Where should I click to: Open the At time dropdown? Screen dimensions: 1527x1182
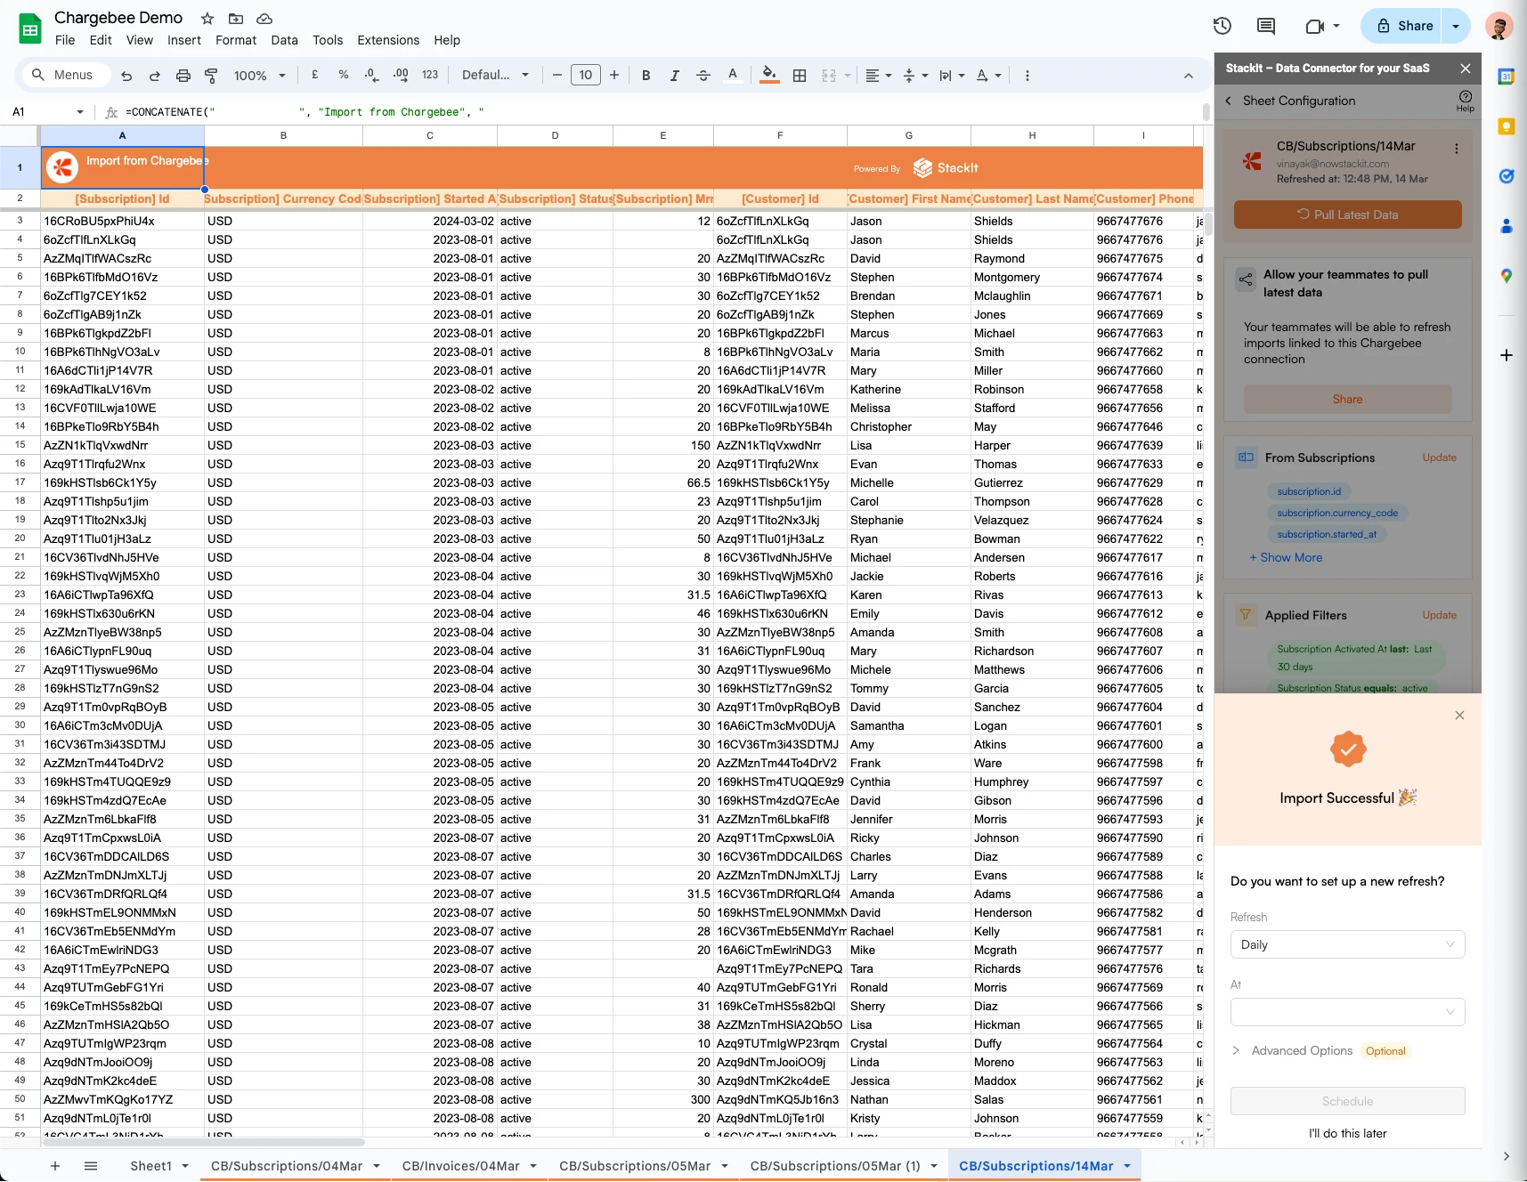1347,1012
